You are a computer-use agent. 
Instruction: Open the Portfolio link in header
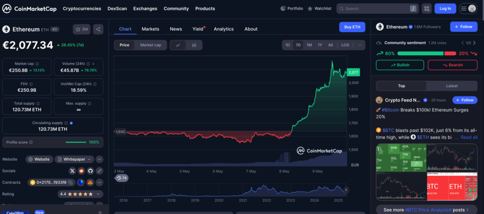(x=292, y=8)
